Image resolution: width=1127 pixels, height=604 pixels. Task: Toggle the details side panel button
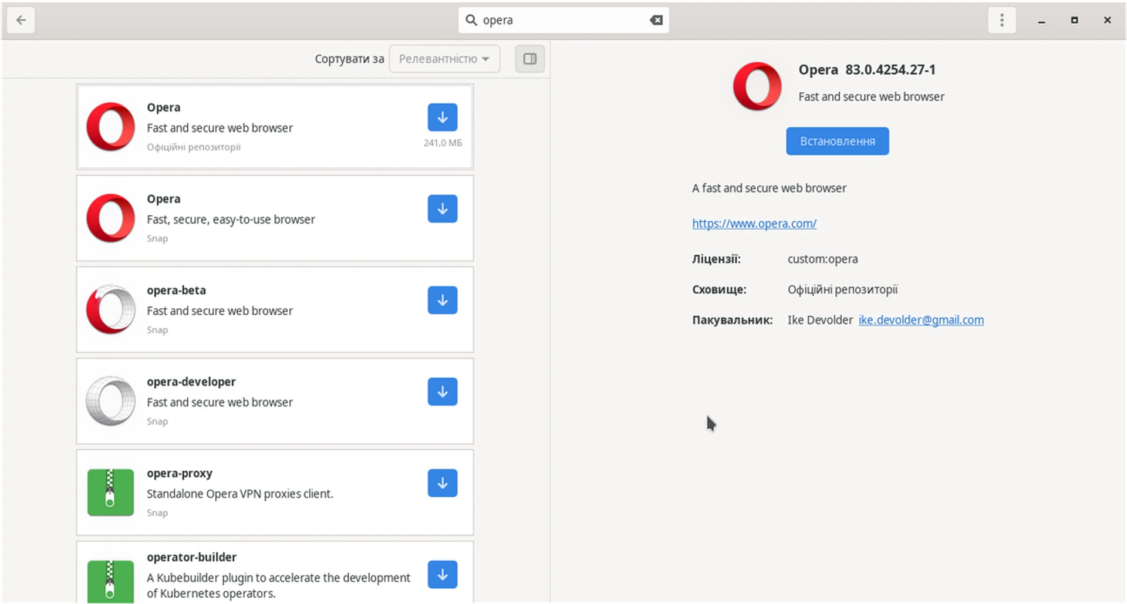point(530,59)
